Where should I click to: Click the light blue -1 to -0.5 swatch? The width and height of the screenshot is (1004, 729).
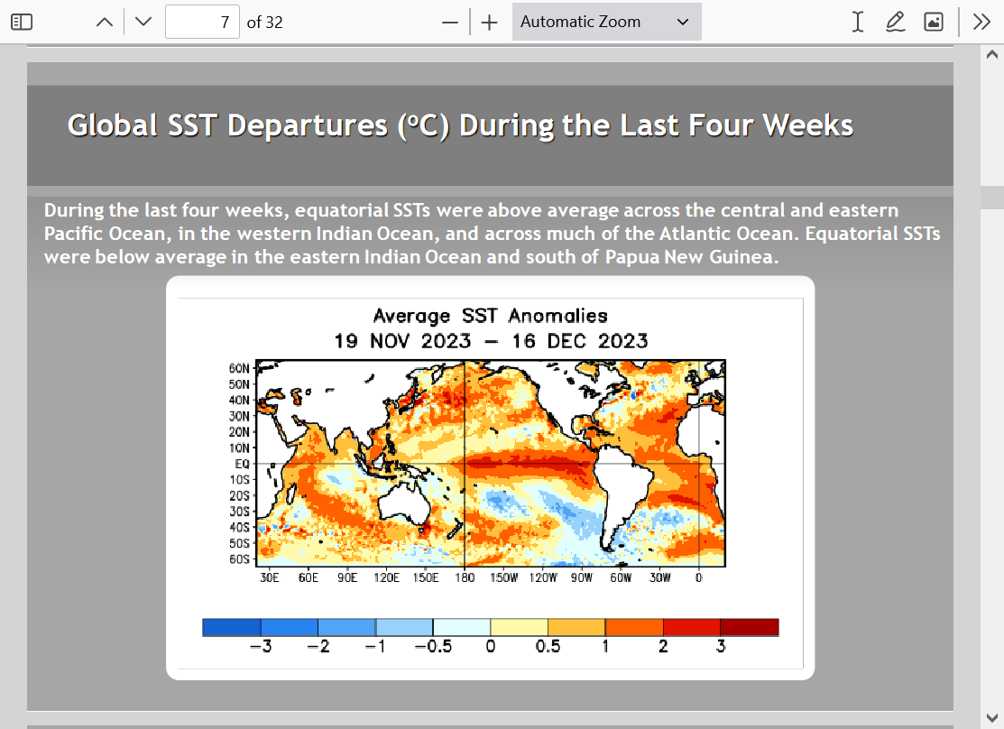(x=405, y=627)
